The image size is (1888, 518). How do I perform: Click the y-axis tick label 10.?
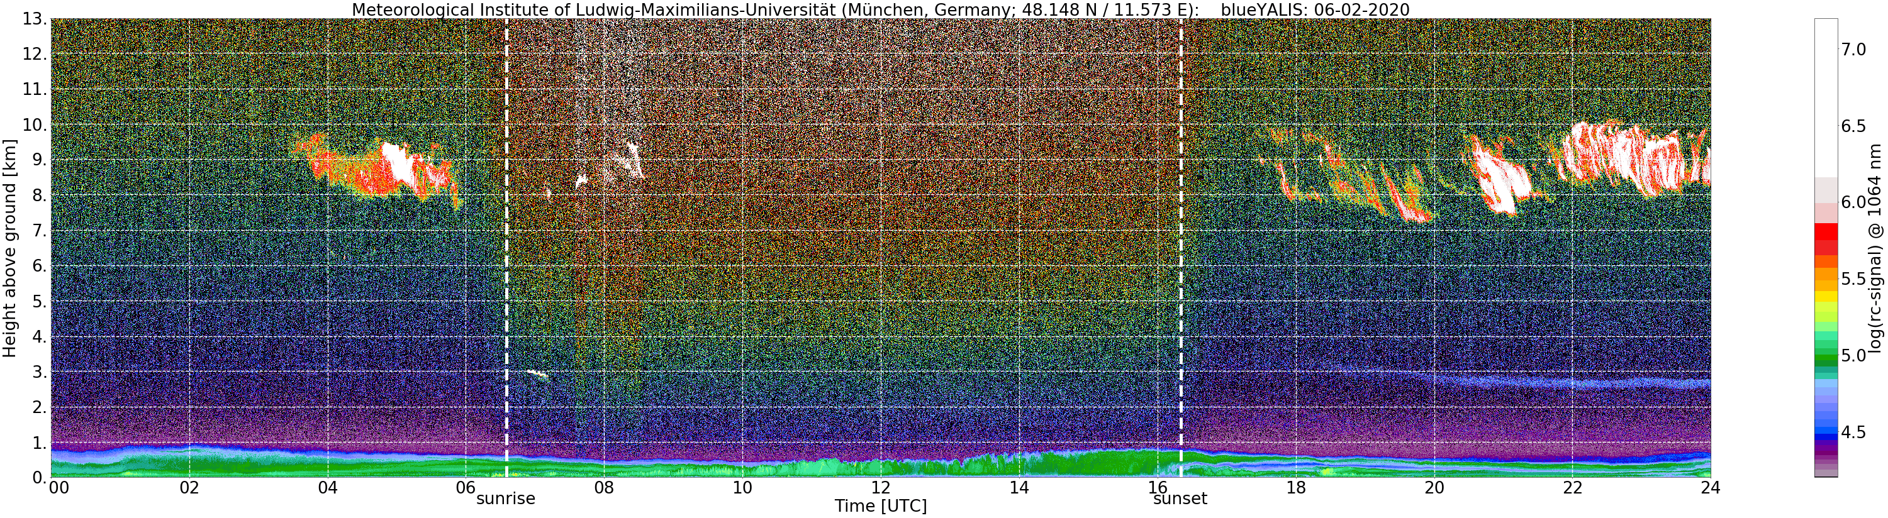point(34,124)
